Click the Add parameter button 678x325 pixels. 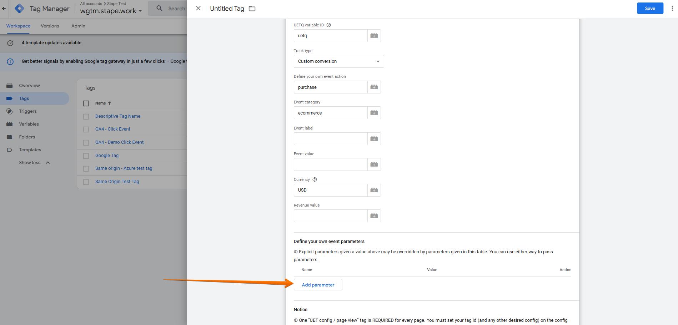318,285
